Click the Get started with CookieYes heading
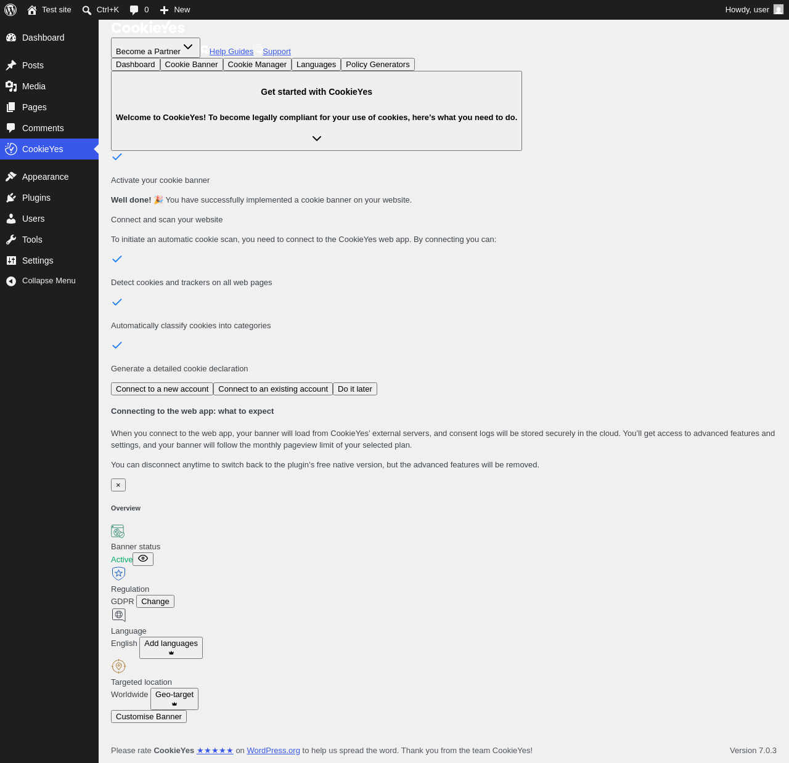Image resolution: width=789 pixels, height=763 pixels. tap(316, 92)
